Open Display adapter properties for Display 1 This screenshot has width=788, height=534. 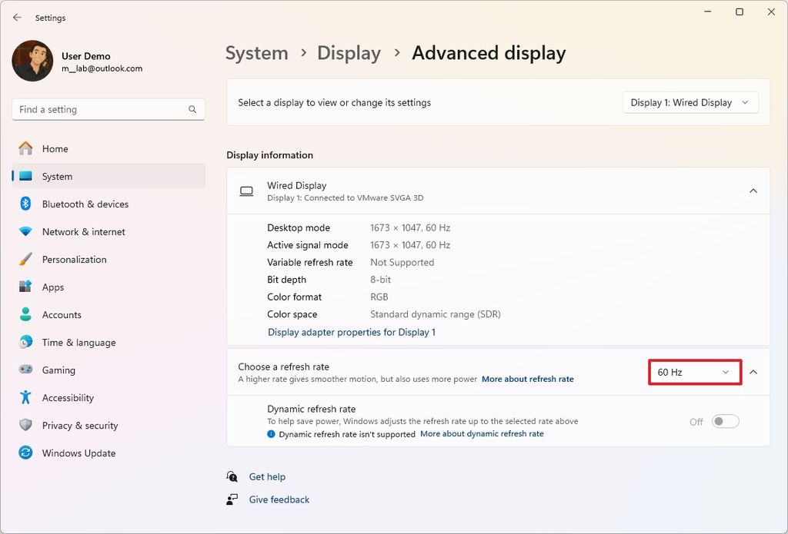click(351, 332)
